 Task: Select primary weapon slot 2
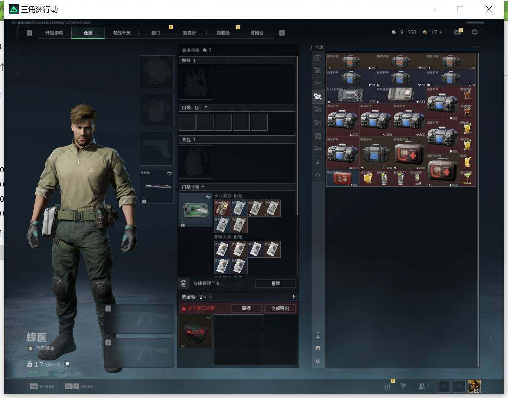click(138, 353)
